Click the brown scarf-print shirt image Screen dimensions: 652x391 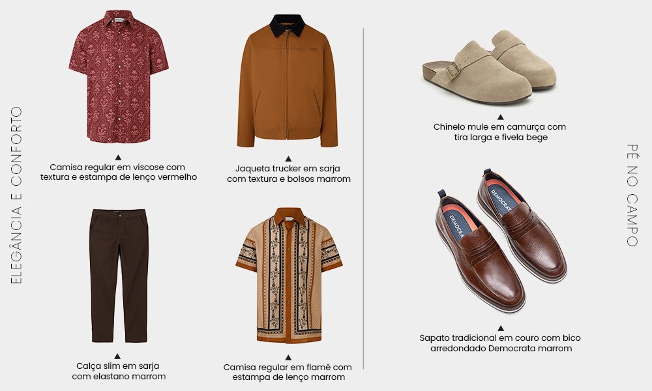pos(289,276)
